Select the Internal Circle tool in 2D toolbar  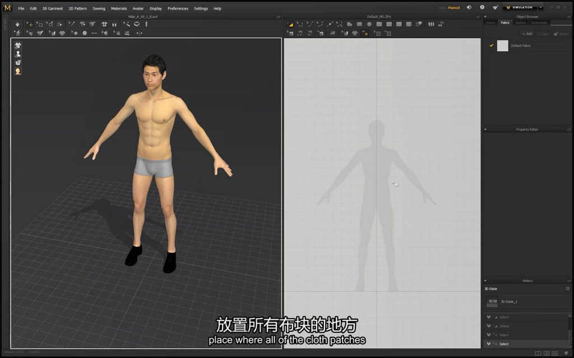(399, 24)
